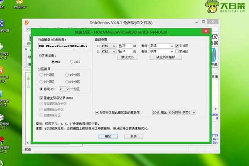Check the 创建MSR分区 checkbox
This screenshot has height=166, width=249.
point(41,115)
